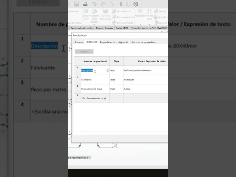236x177 pixels.
Task: Select the Personalizar tab
Action: (92, 42)
